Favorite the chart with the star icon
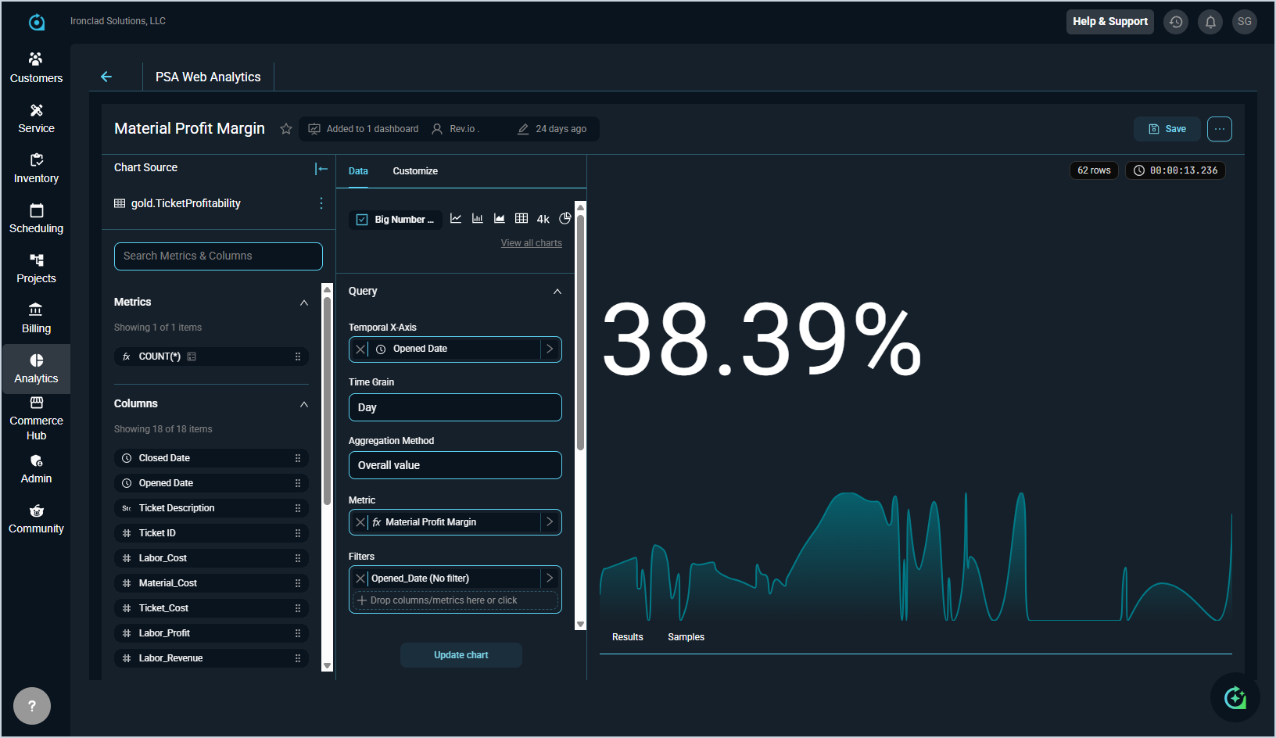 coord(286,129)
